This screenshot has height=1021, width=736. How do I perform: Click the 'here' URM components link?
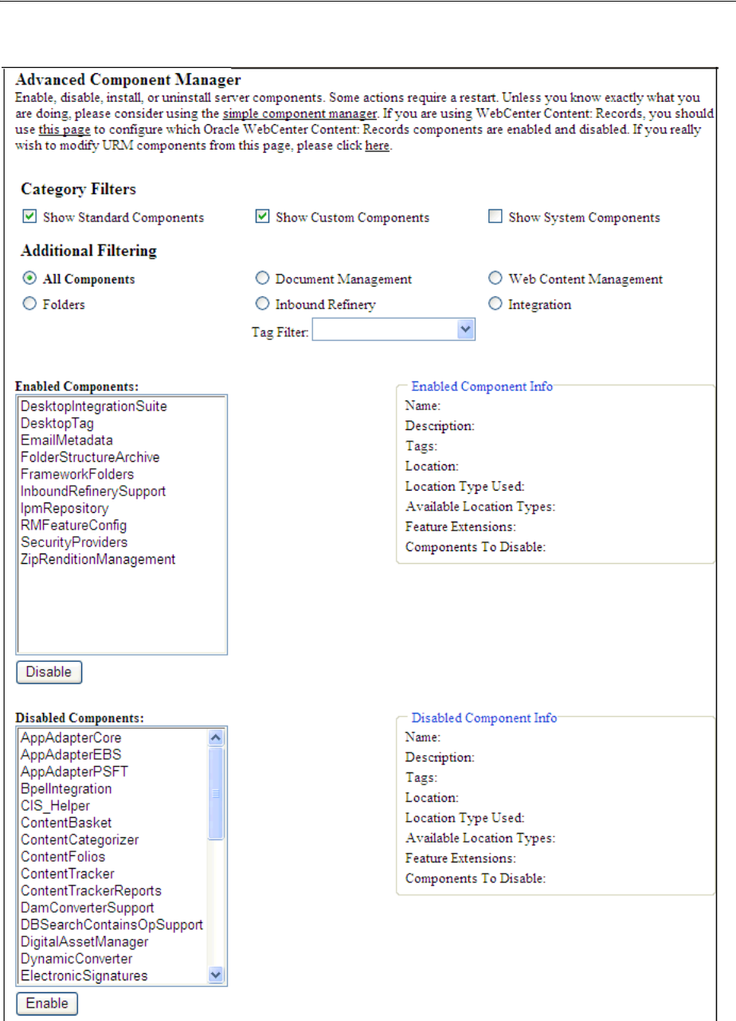(x=377, y=147)
